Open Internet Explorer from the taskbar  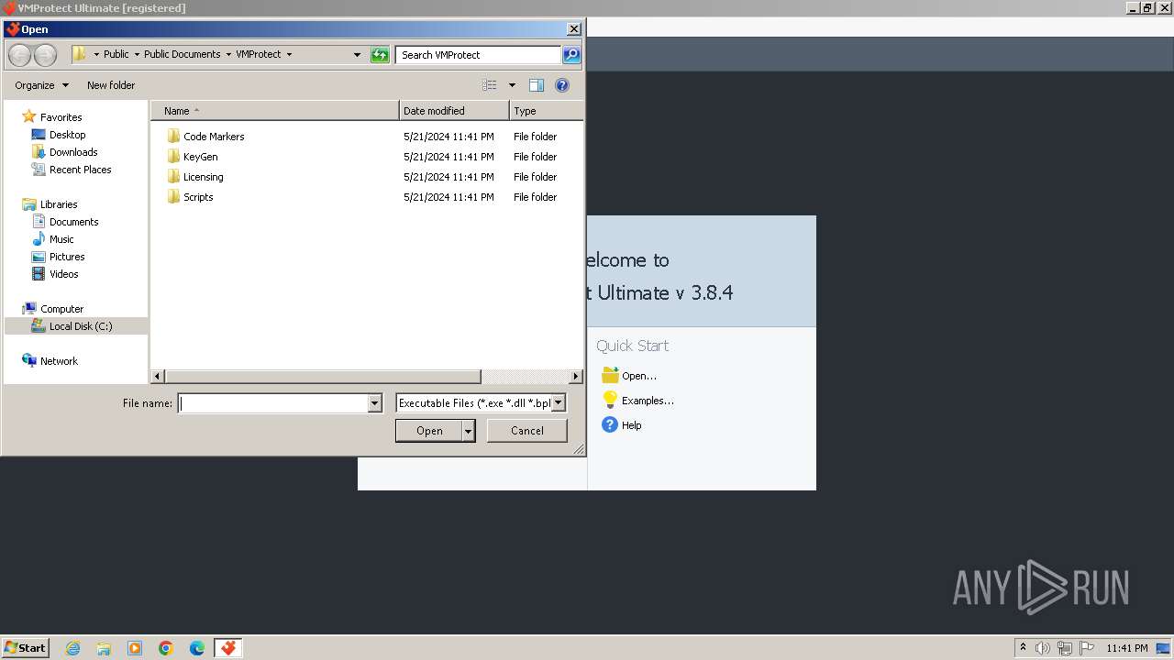pyautogui.click(x=72, y=648)
